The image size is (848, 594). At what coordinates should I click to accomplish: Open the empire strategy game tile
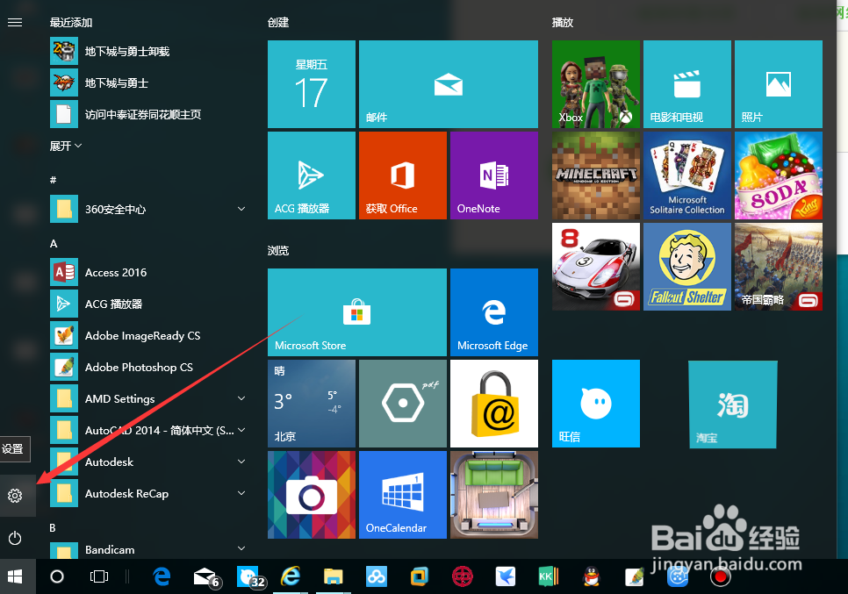[779, 267]
